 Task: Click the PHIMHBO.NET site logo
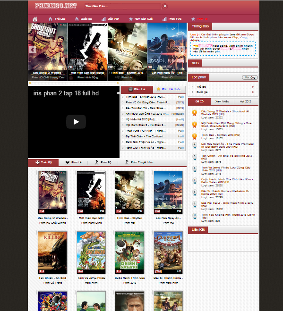click(x=56, y=6)
